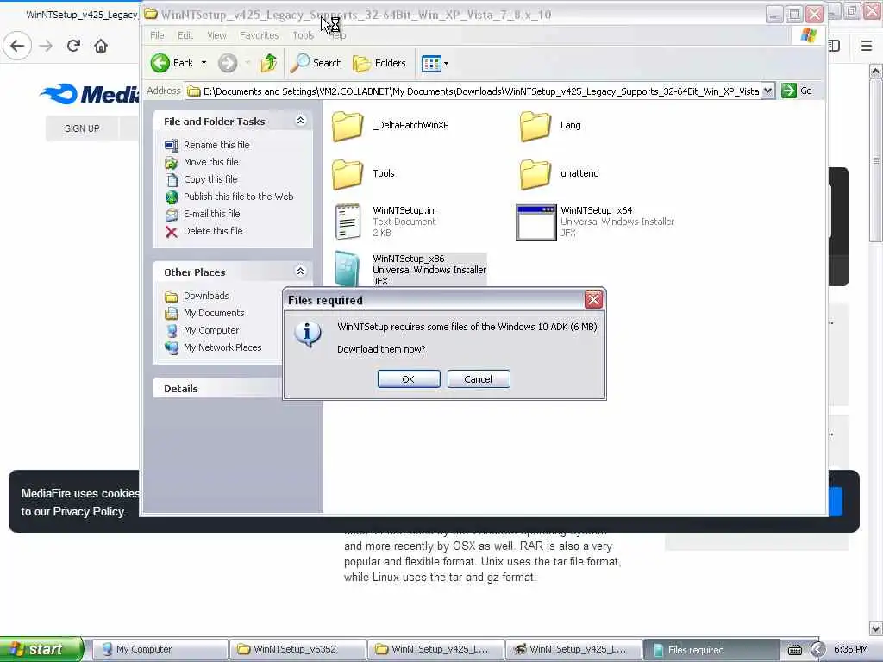Screen dimensions: 883x662
Task: Click SIGN UP on the MediaFire page
Action: point(82,128)
